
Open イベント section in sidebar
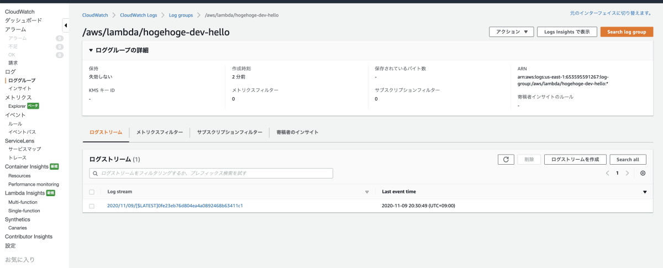[x=15, y=115]
